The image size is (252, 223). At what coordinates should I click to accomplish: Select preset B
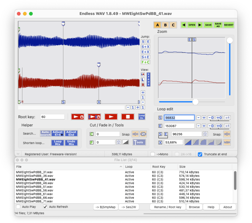pyautogui.click(x=165, y=25)
